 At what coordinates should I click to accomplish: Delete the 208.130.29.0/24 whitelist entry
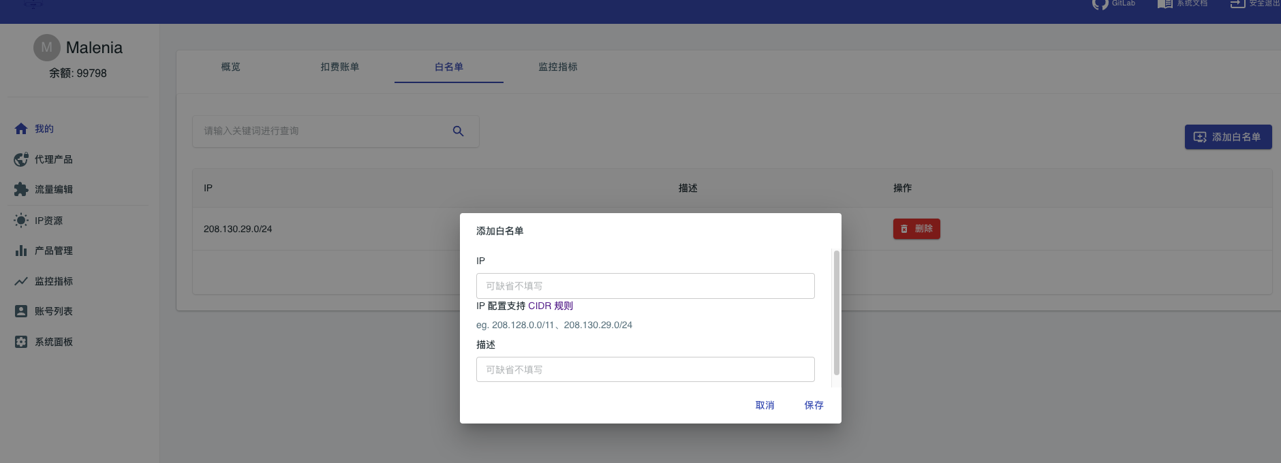916,229
